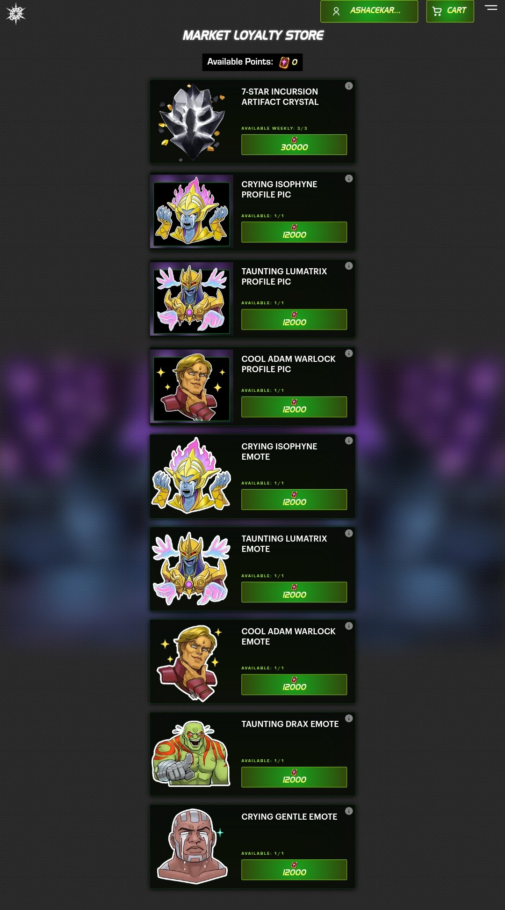
Task: Show info for Taunting Drax Emote
Action: 349,718
